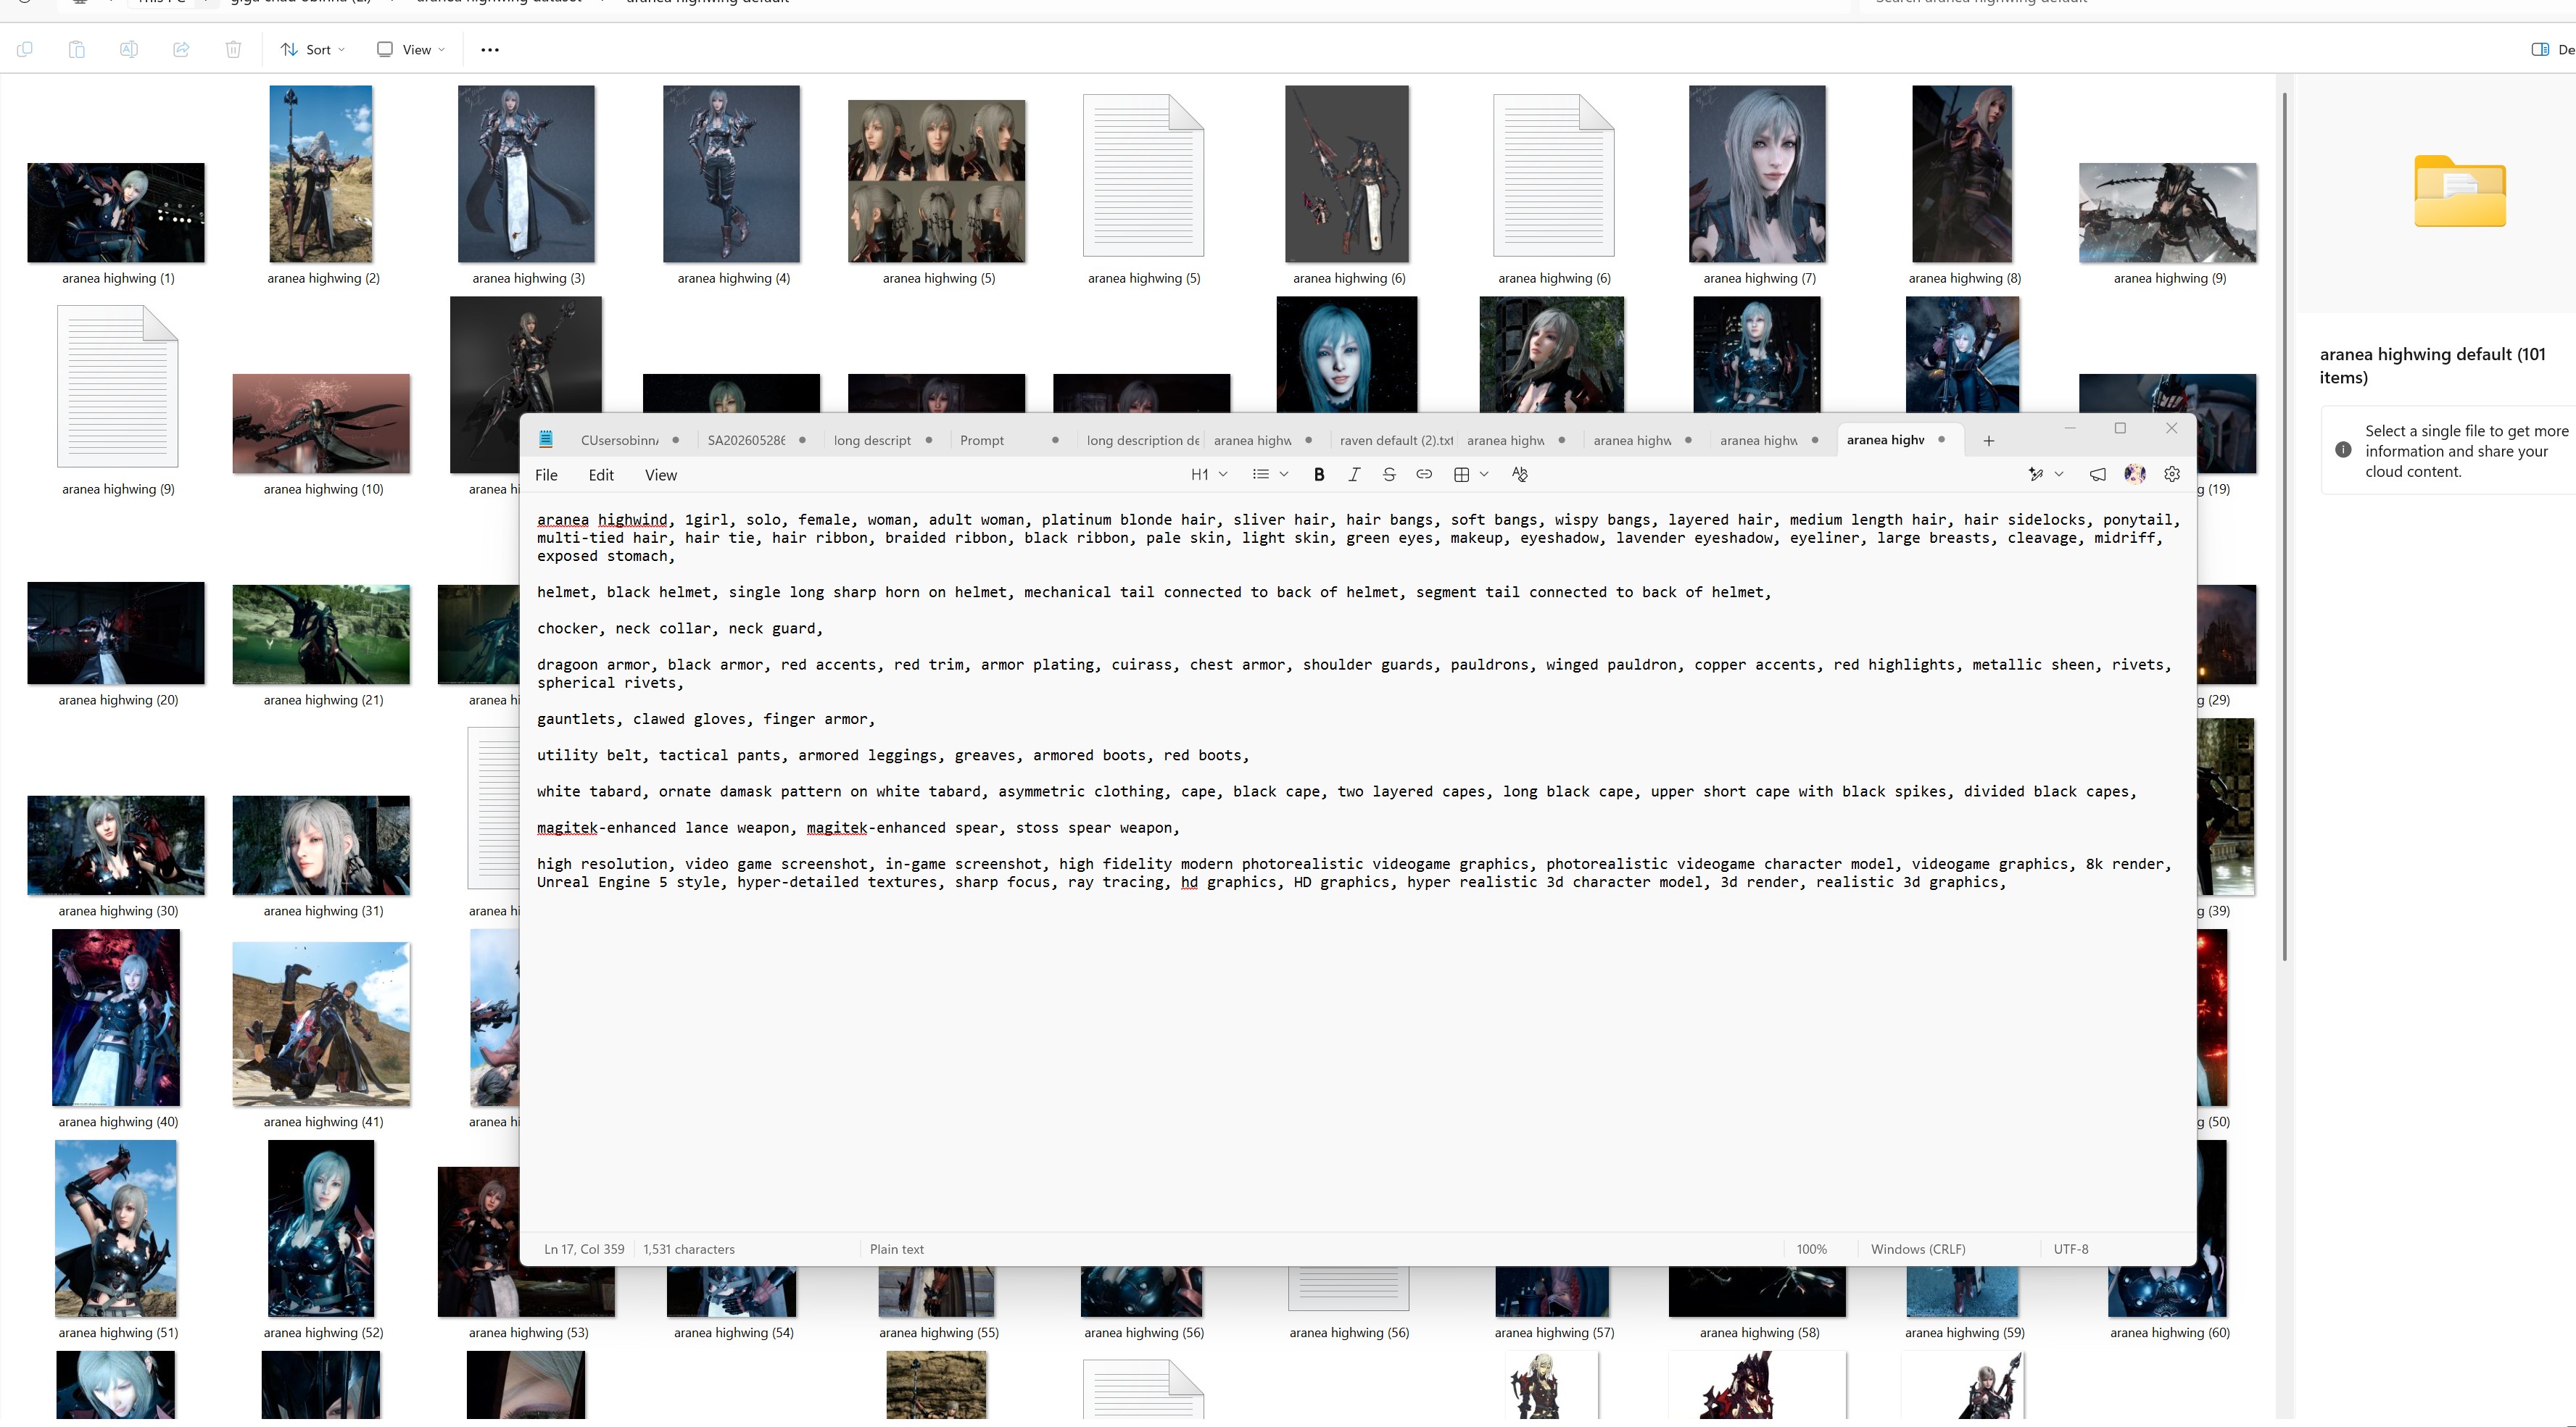
Task: Click Ln 17, Col 359 in status bar
Action: (x=584, y=1249)
